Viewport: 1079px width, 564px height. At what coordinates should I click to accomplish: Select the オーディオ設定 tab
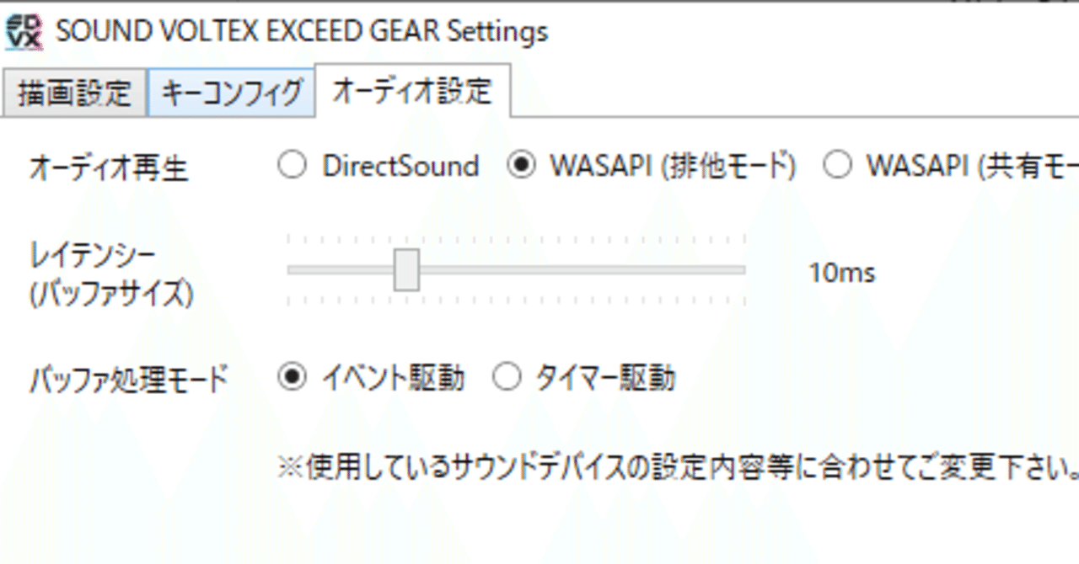point(412,90)
